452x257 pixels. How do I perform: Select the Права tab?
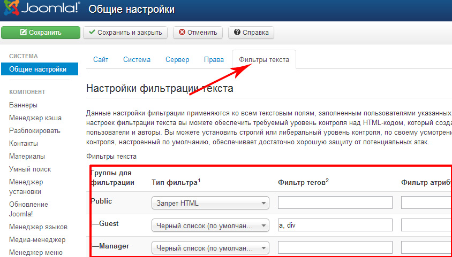tap(214, 60)
